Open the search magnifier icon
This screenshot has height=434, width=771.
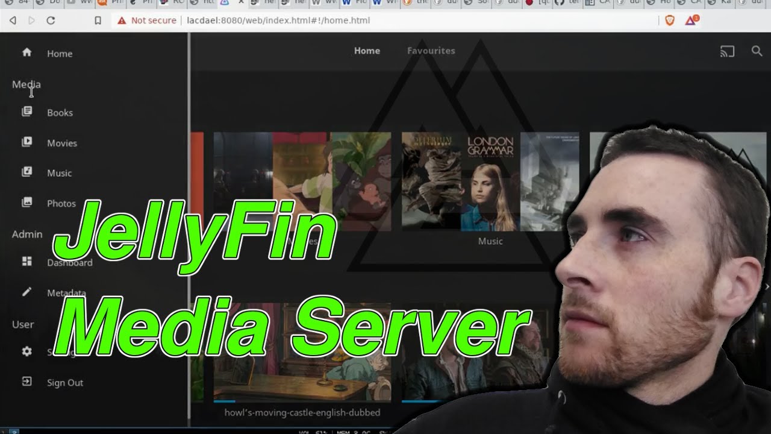point(757,51)
